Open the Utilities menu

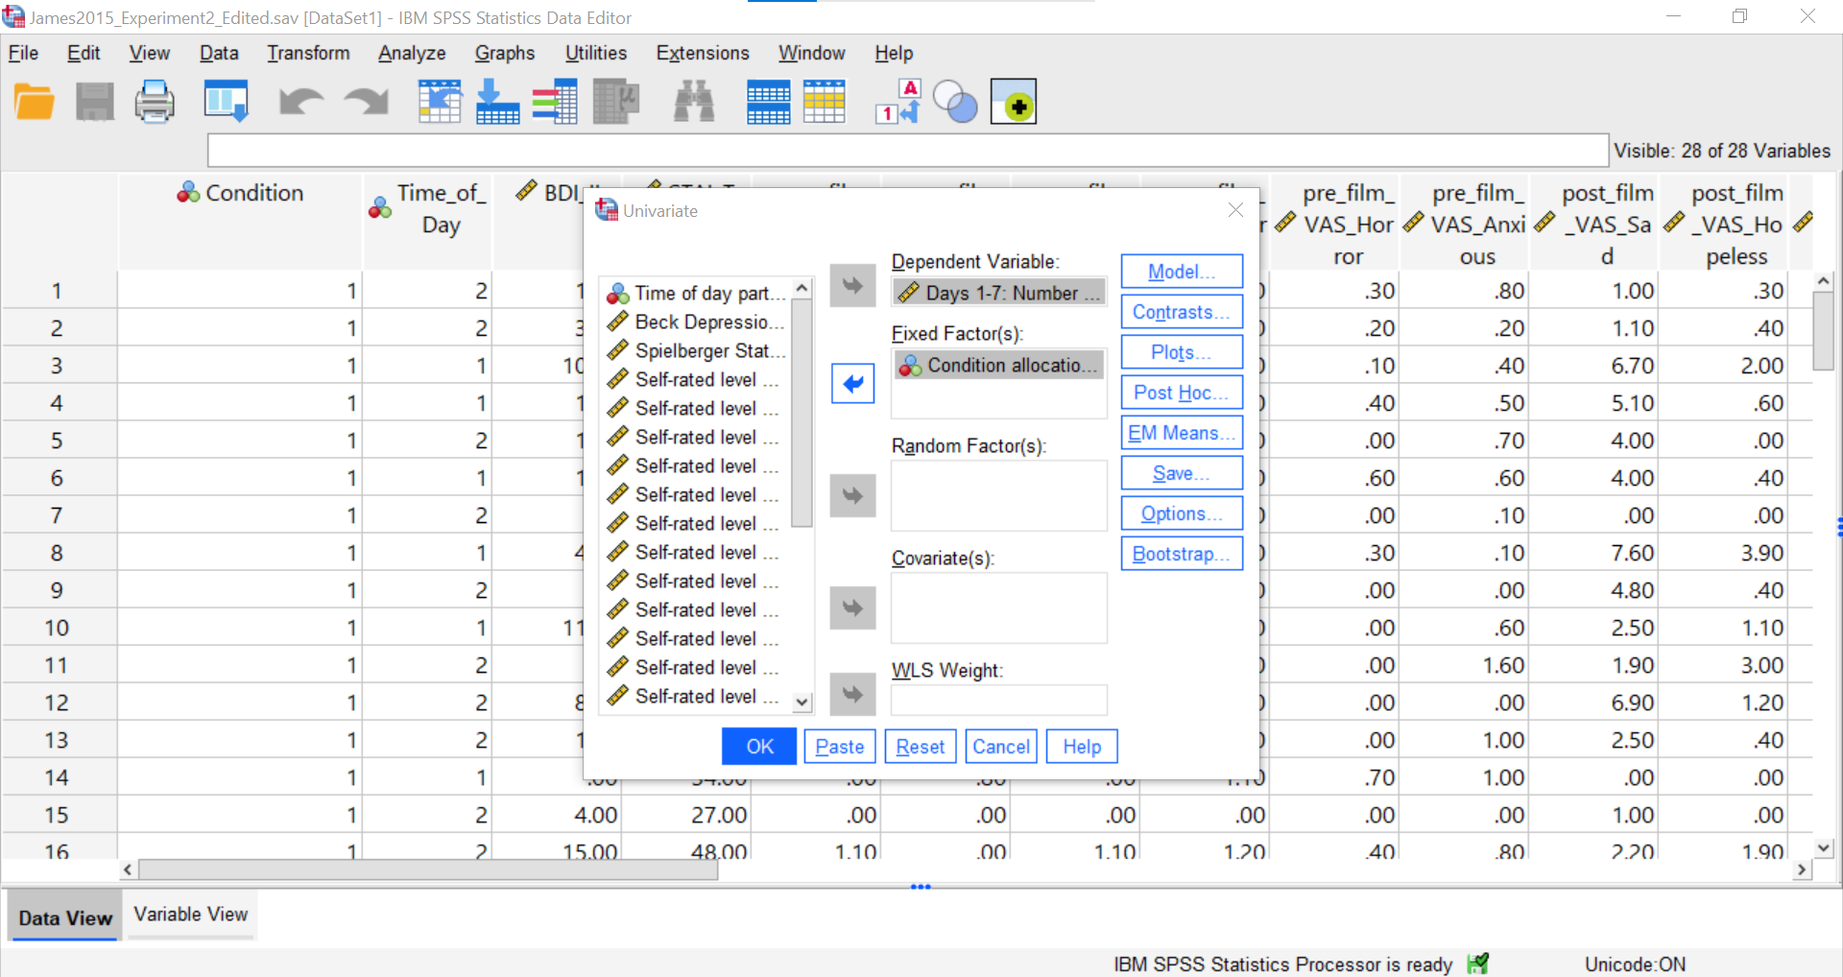pos(596,53)
